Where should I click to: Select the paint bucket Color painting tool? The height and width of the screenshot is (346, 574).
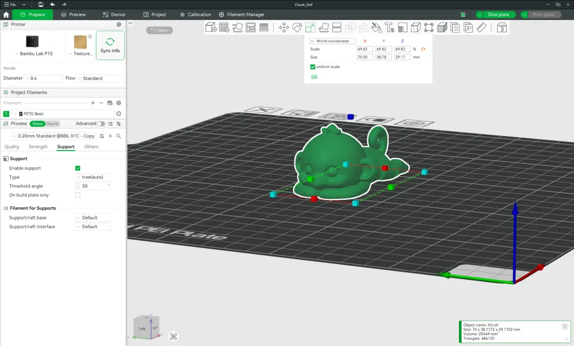tap(376, 27)
